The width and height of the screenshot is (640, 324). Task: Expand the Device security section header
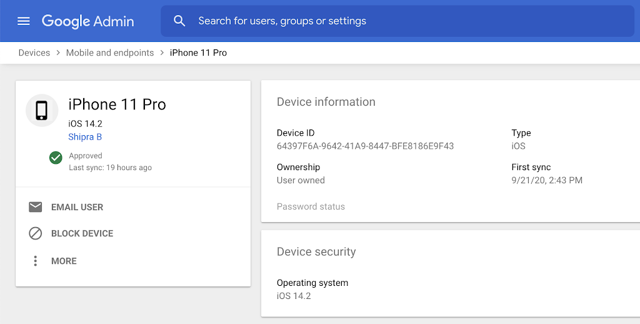point(316,251)
